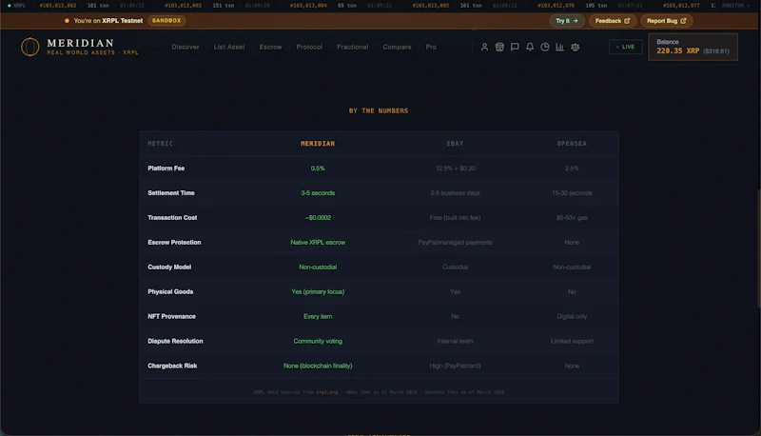Click the Meridian globe logo
The image size is (761, 436).
tap(30, 47)
